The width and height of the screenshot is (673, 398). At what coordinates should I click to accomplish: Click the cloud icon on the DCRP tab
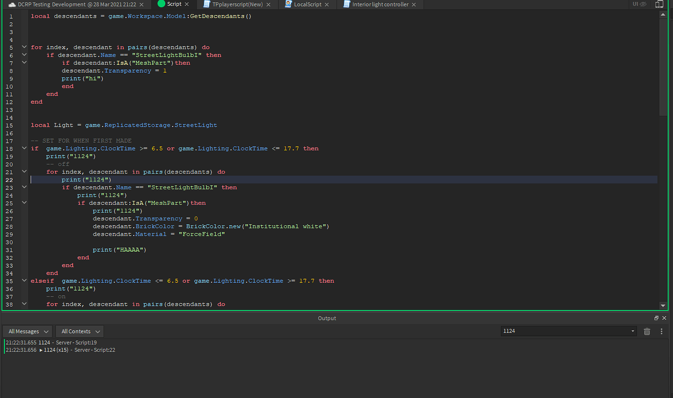12,4
